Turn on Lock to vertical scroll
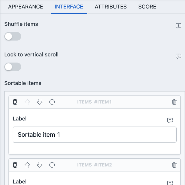Viewport: 185px width, 185px height. click(x=13, y=67)
